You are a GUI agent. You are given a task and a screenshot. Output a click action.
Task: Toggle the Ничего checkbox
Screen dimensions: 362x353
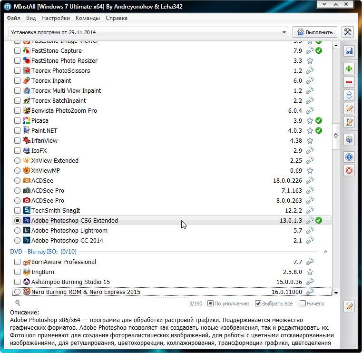(x=312, y=304)
